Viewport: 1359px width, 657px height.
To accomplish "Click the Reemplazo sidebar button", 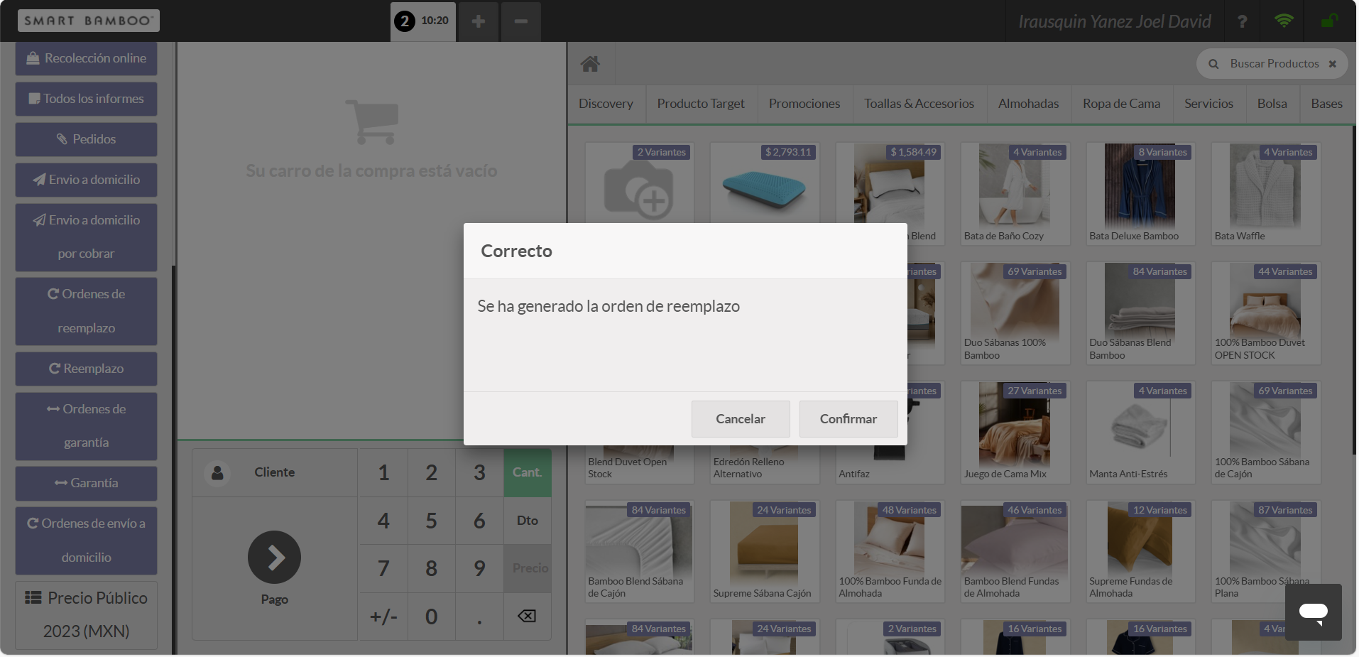I will (86, 369).
